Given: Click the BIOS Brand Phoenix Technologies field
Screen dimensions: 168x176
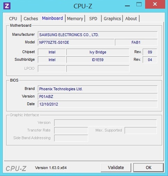Looking at the screenshot, I should [x=98, y=89].
